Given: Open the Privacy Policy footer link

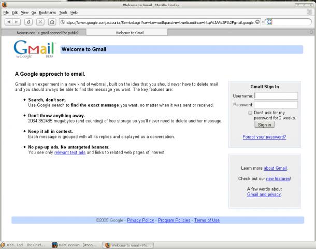Looking at the screenshot, I should pyautogui.click(x=140, y=220).
